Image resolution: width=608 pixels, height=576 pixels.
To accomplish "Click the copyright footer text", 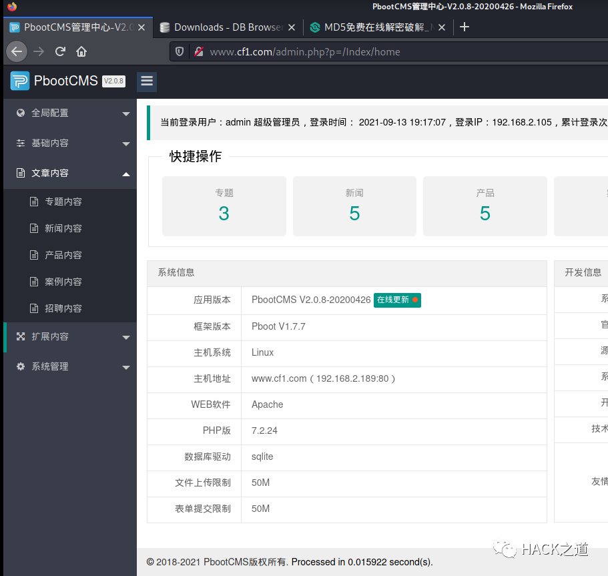I will [290, 562].
